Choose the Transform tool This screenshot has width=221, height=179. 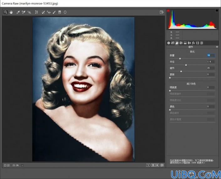[x=36, y=13]
